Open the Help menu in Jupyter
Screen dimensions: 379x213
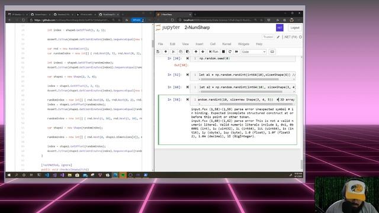(259, 44)
